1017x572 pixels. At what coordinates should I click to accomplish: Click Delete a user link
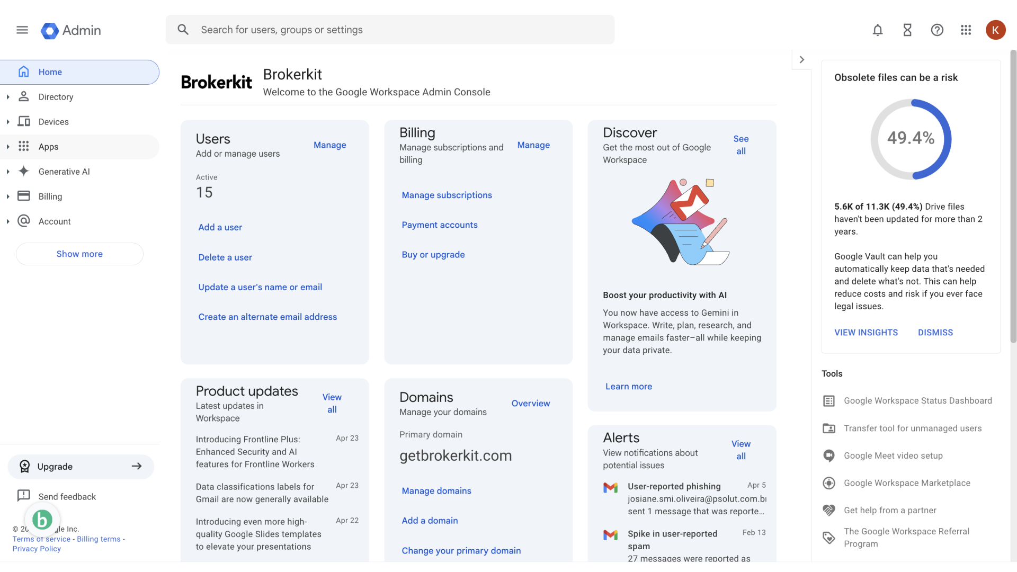(x=225, y=257)
